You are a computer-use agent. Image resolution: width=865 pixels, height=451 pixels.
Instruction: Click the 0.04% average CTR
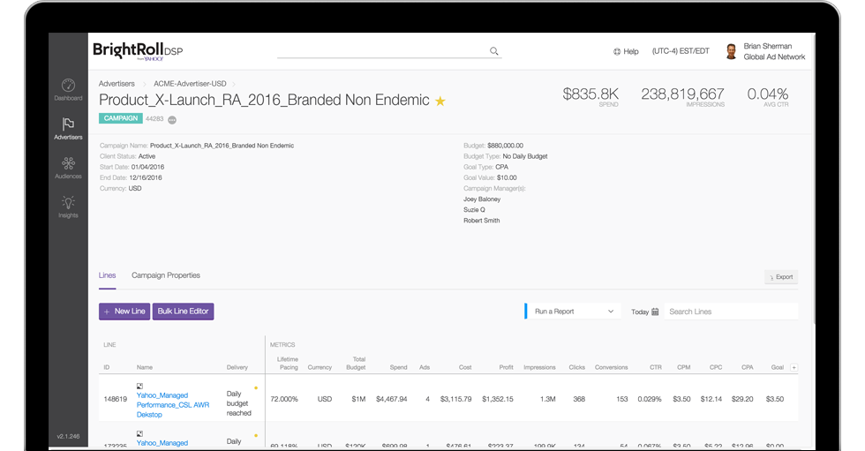pyautogui.click(x=767, y=94)
